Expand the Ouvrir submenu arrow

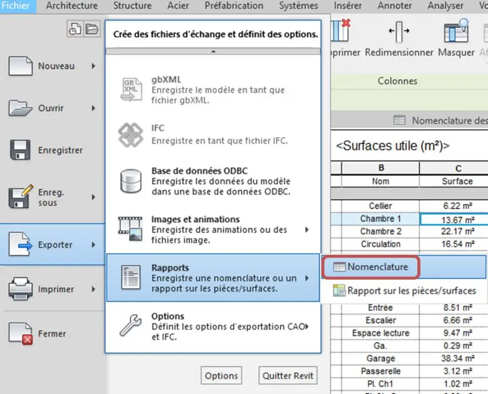point(94,108)
